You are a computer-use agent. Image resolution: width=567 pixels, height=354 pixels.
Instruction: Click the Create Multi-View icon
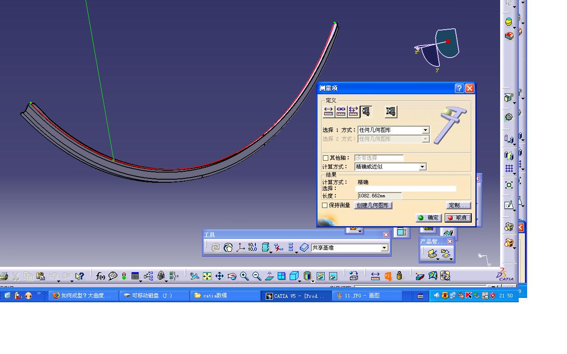tap(281, 276)
